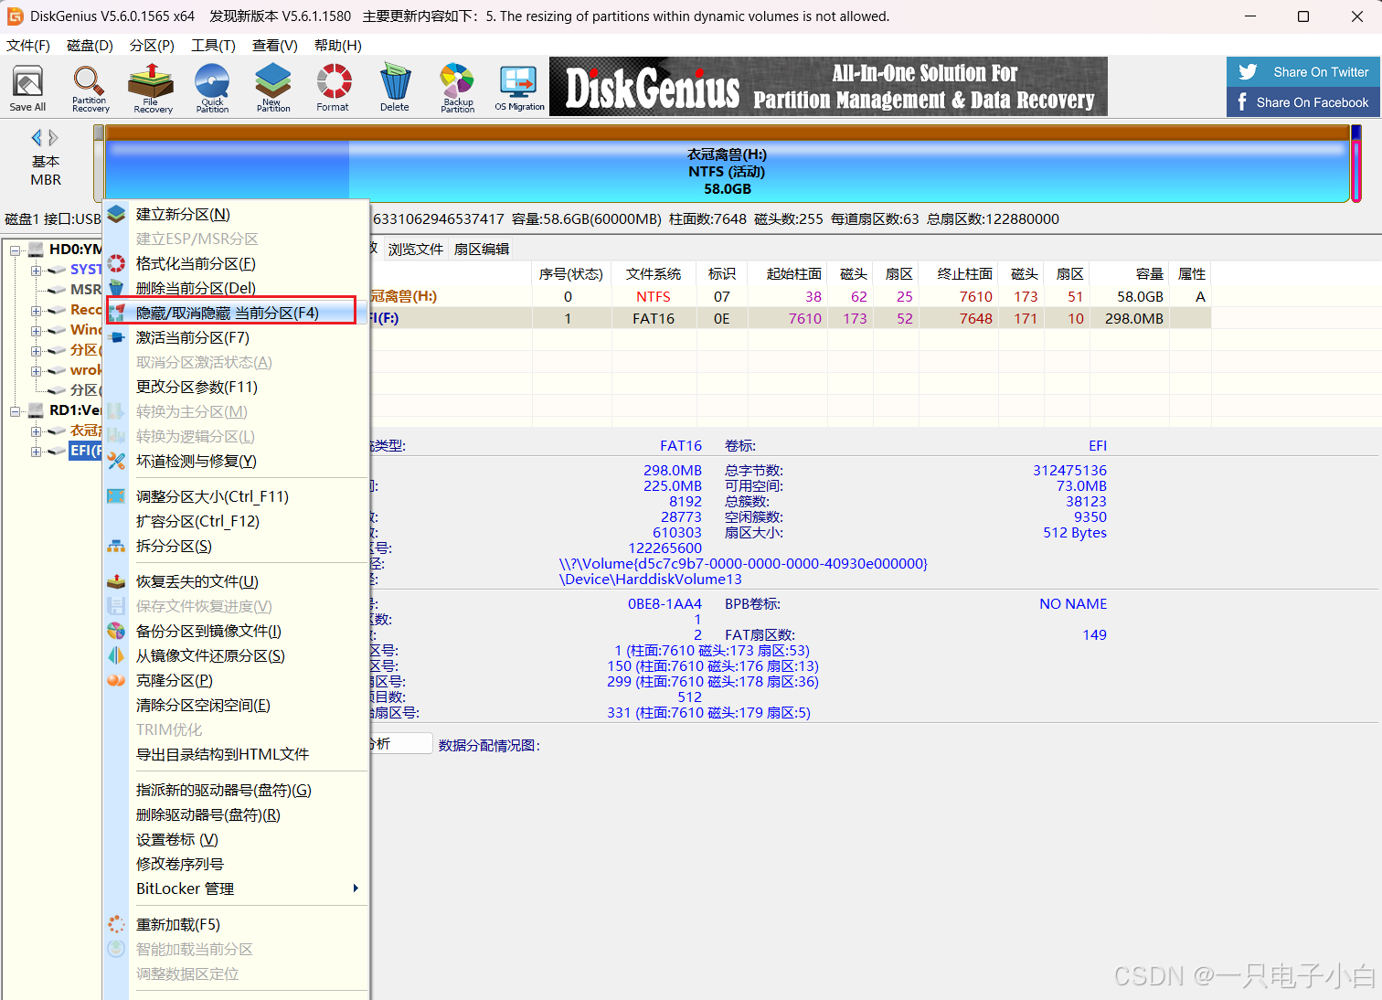Choose 扩容分区(Ctrl_F12) menu entry
Screen dimensions: 1382x1000
click(x=236, y=521)
